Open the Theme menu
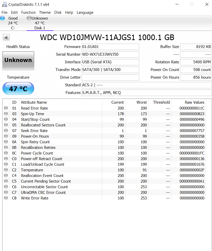The width and height of the screenshot is (212, 251). point(45,13)
